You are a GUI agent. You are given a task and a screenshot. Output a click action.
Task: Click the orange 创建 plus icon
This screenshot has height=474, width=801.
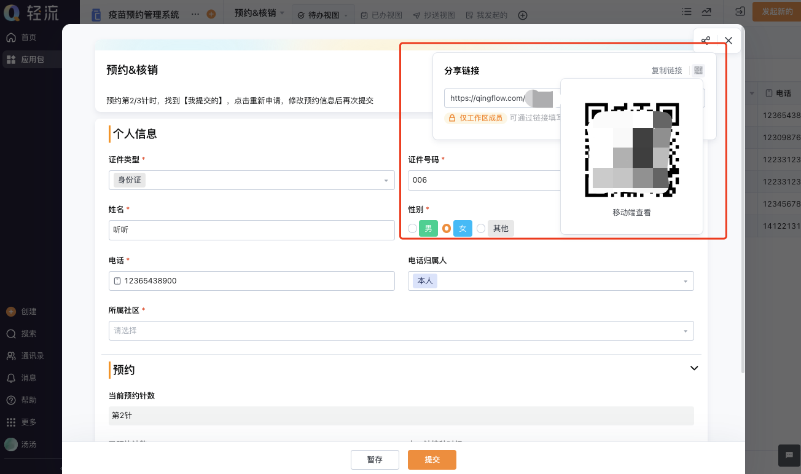(11, 312)
